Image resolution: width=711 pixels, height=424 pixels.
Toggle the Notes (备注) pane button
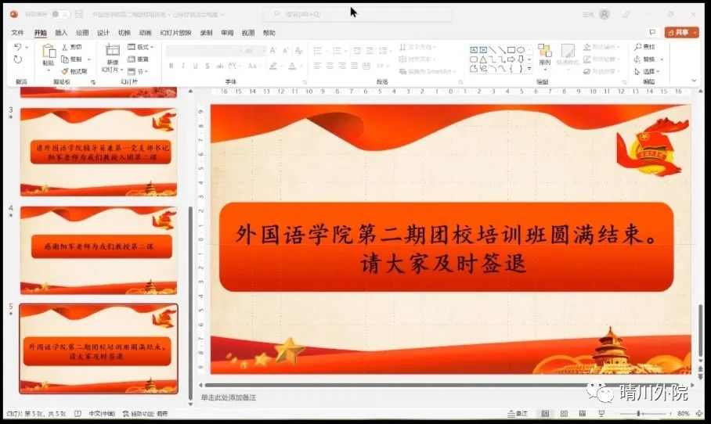pos(517,413)
